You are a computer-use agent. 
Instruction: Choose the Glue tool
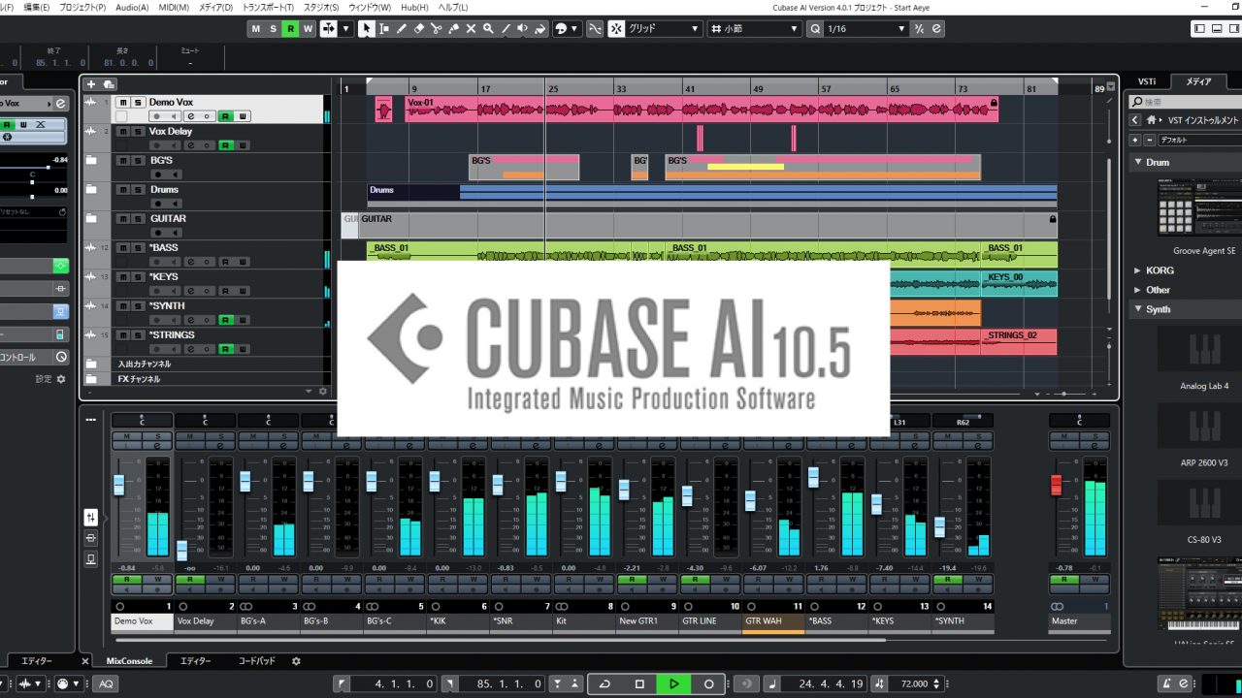pos(453,29)
